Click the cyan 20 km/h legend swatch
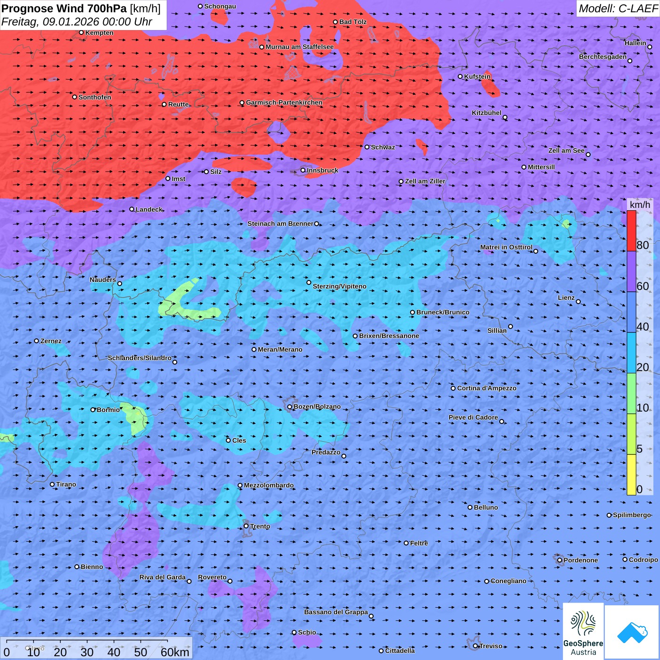Screen dimensions: 660x660 point(631,353)
